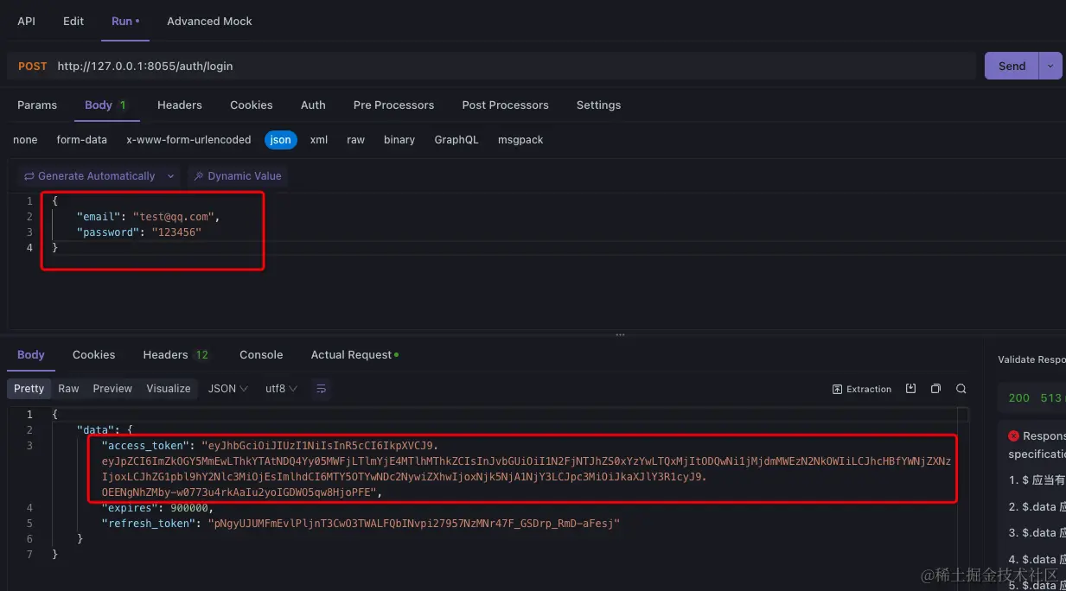
Task: Click the save response download icon
Action: pyautogui.click(x=910, y=388)
